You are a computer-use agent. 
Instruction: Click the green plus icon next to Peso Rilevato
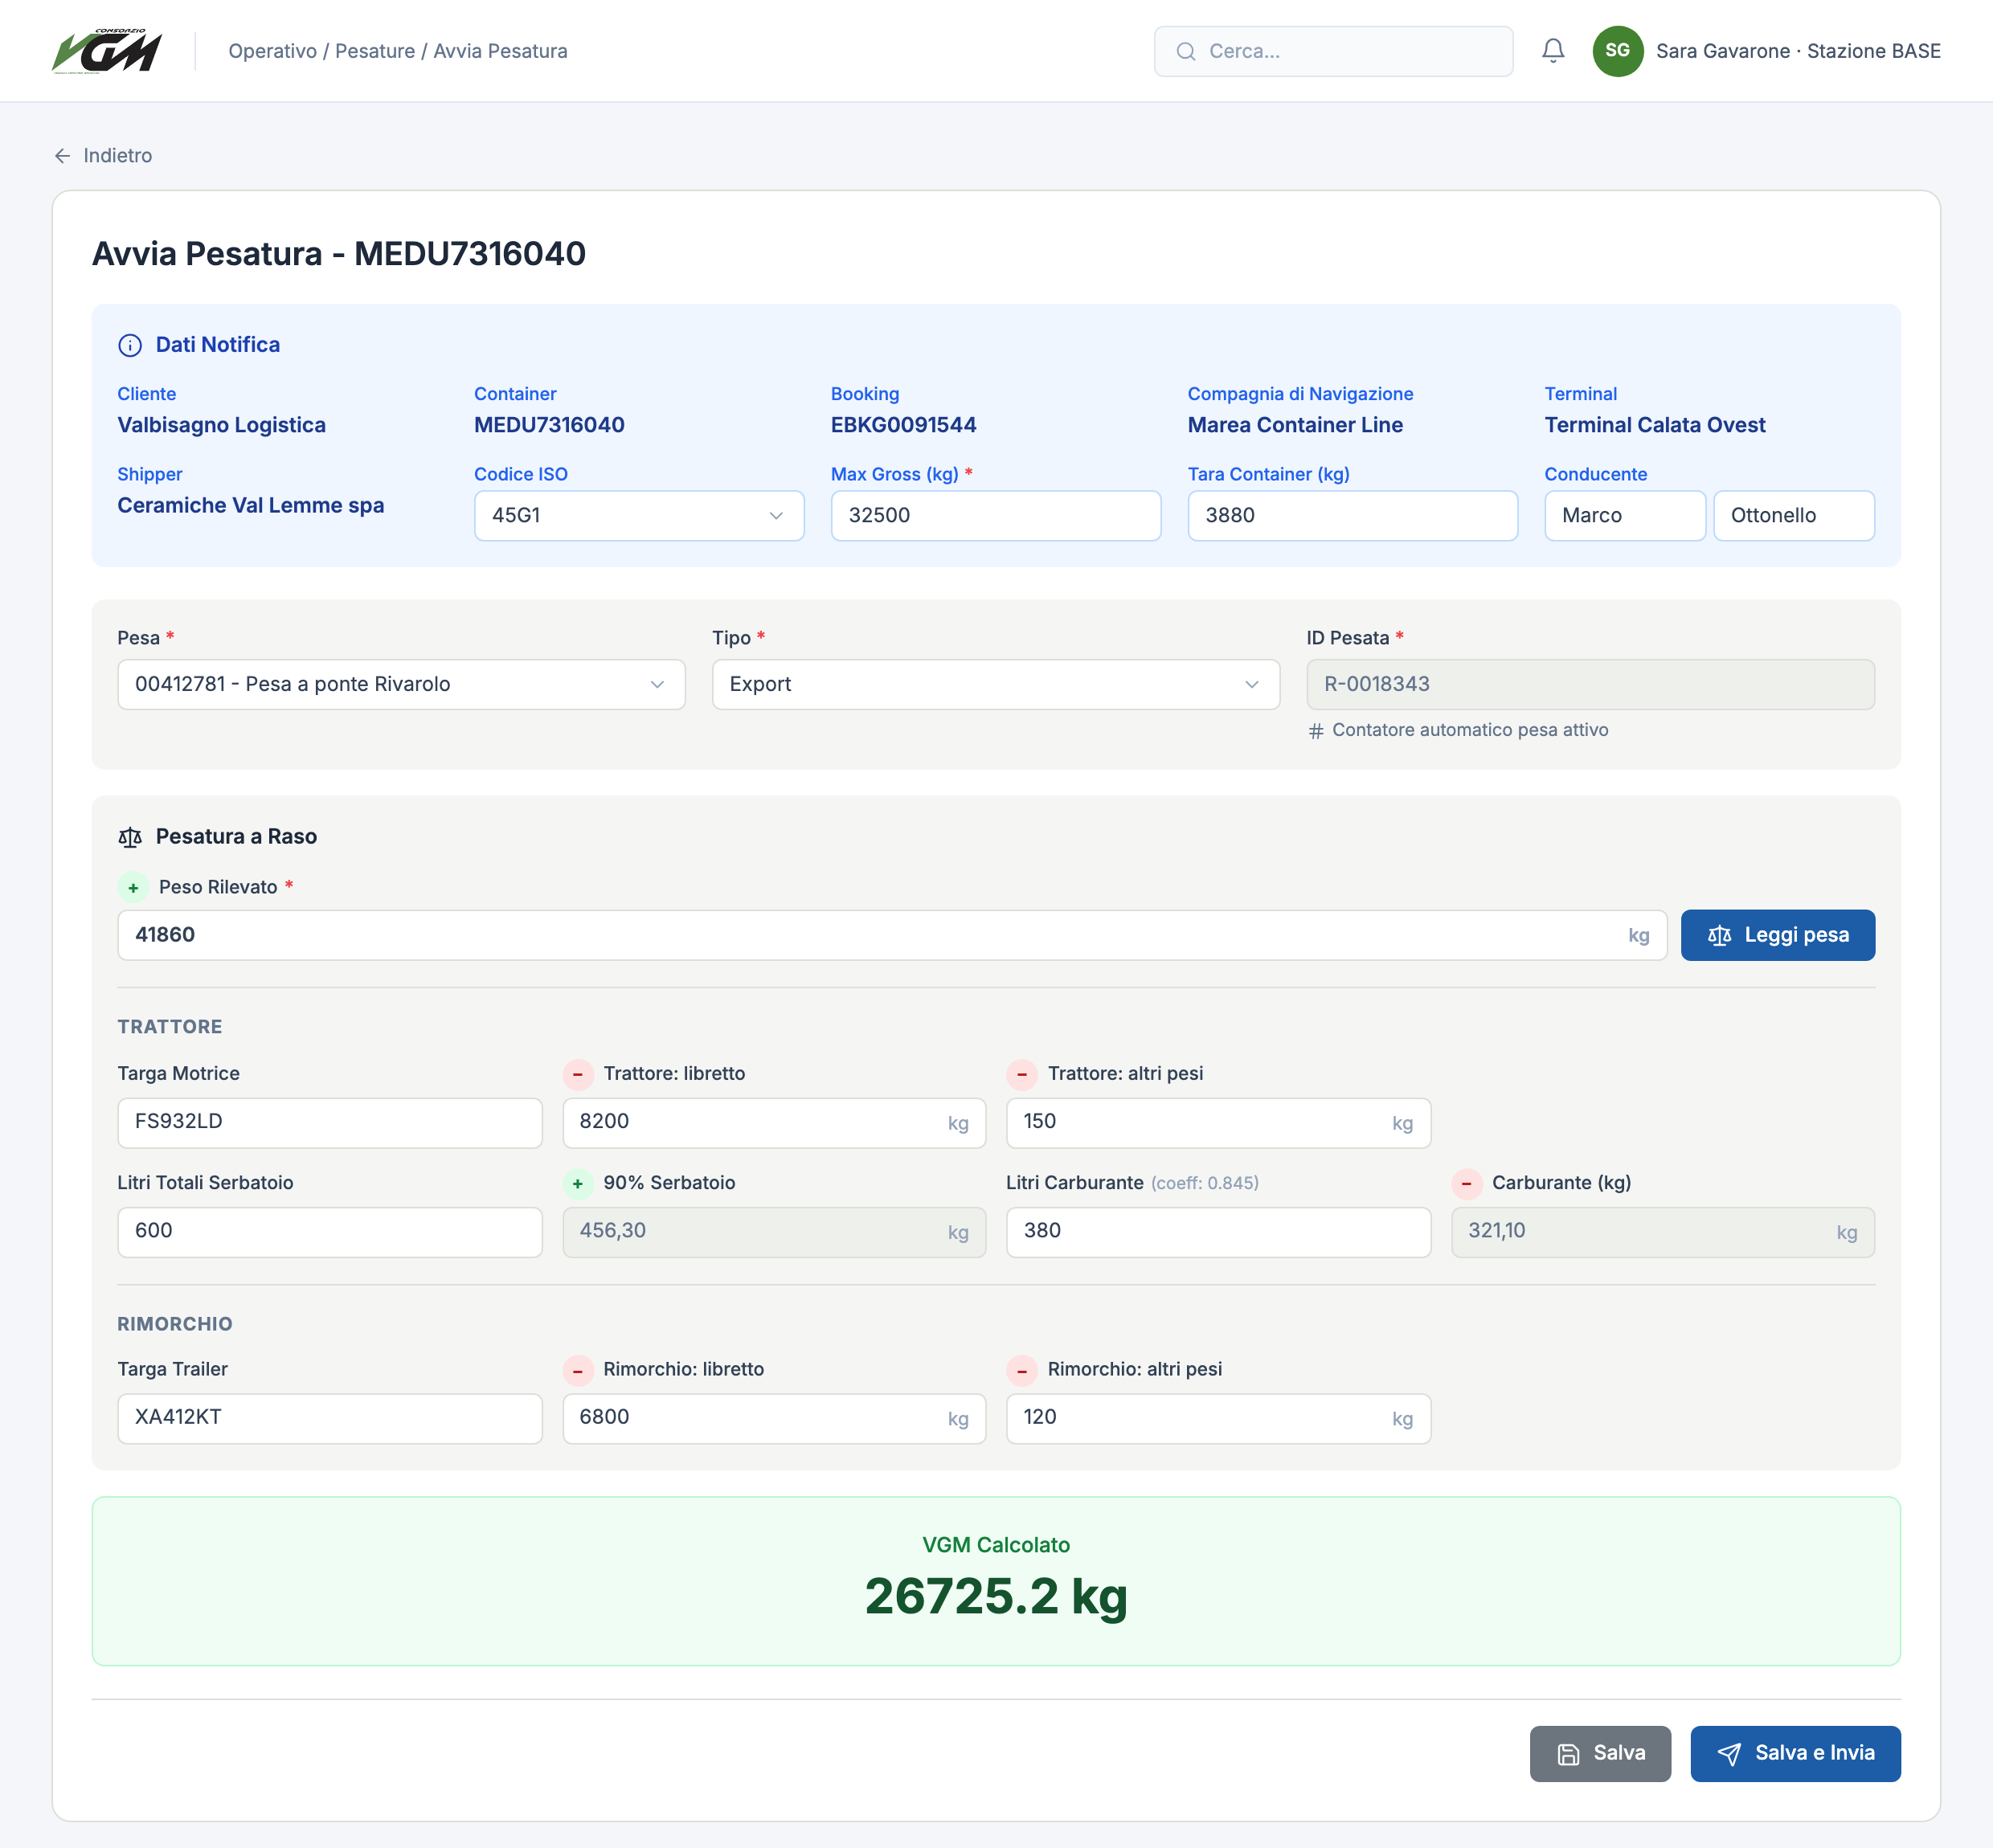click(133, 887)
